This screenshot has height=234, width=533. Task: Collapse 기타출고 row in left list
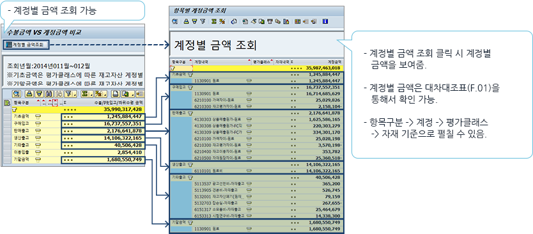pyautogui.click(x=38, y=145)
